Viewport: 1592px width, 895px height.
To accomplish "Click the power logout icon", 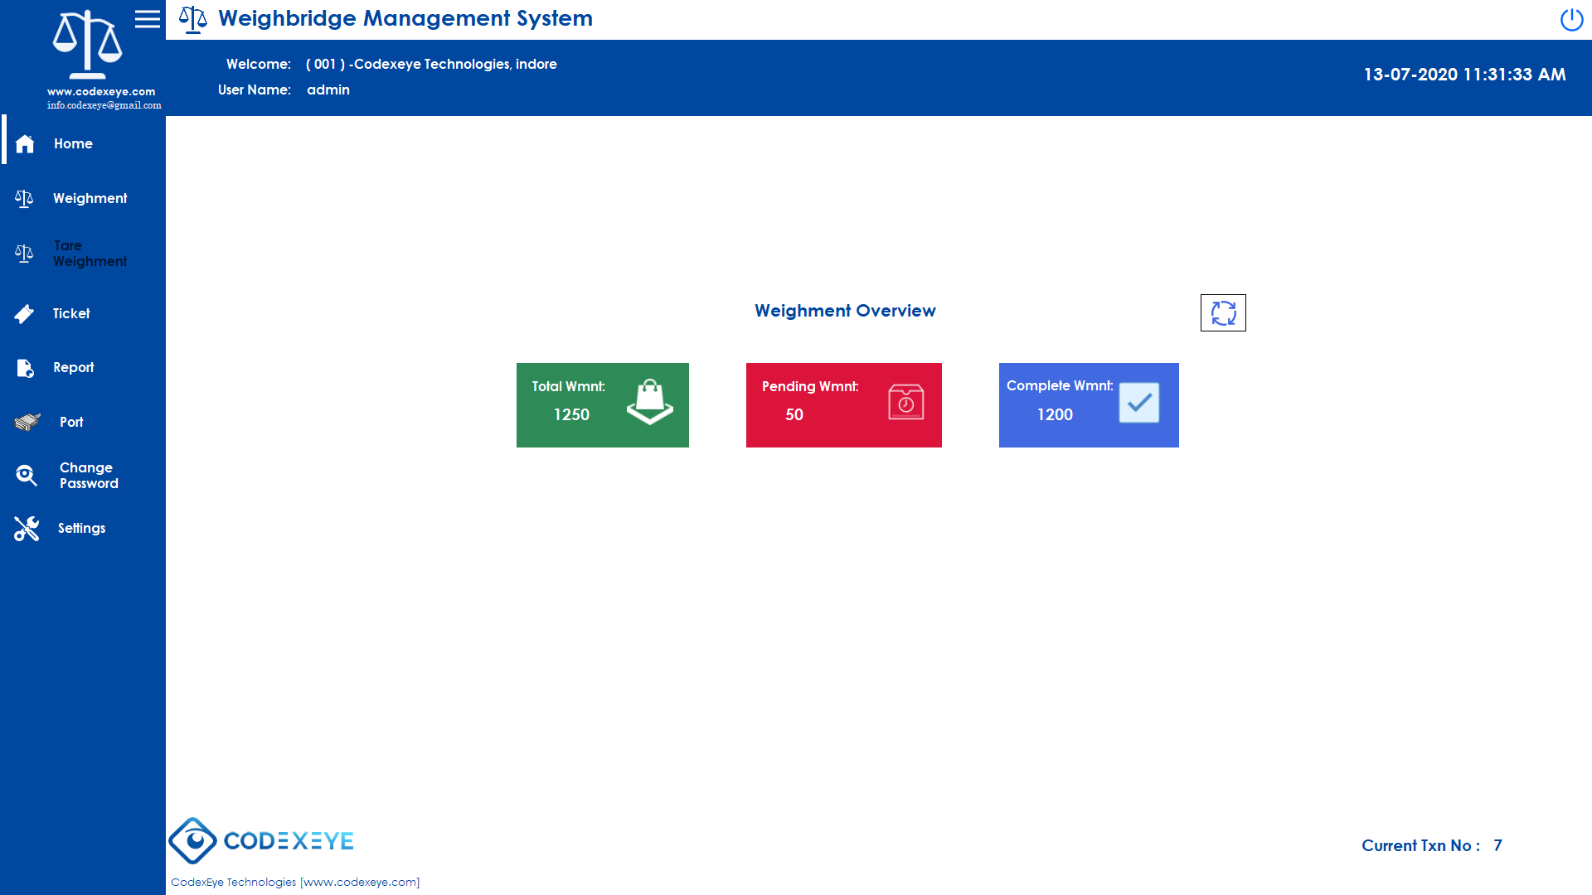I will (x=1571, y=19).
